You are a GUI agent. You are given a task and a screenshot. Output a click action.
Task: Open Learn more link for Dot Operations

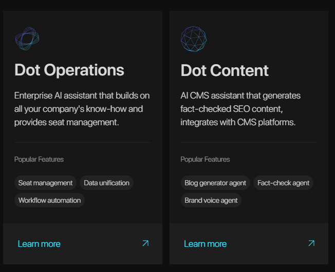[x=39, y=244]
